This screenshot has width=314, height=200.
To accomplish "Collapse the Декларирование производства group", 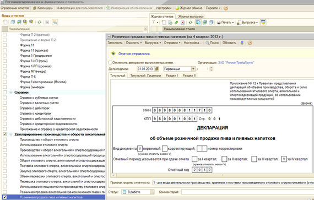I will tap(11, 134).
